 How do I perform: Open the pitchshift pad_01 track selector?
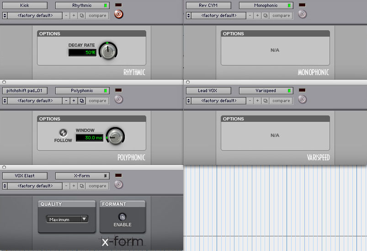click(25, 91)
